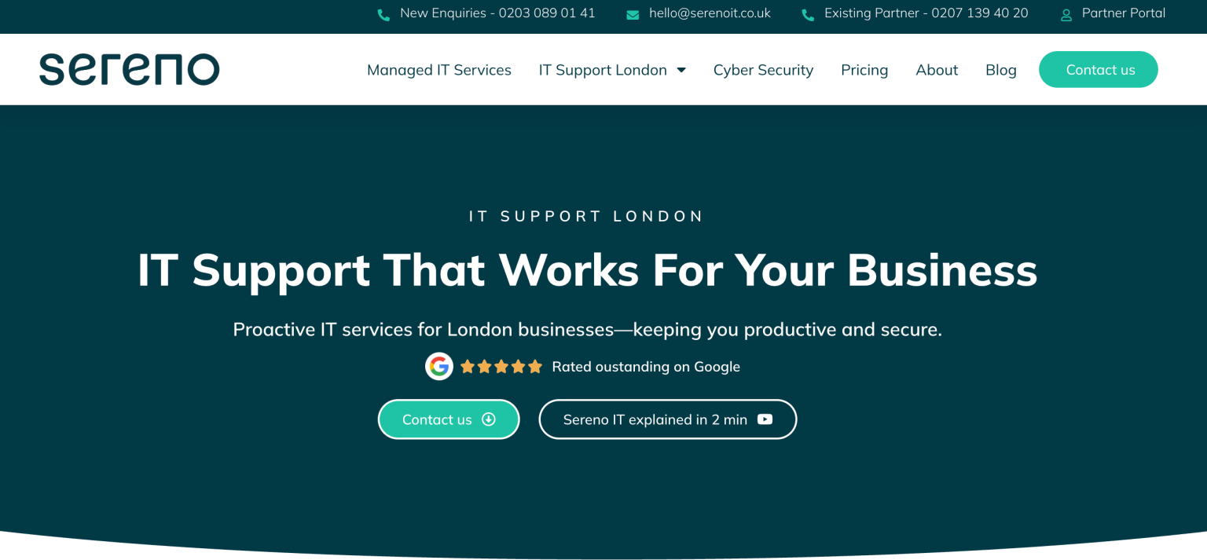Viewport: 1207px width, 560px height.
Task: Click the teal Contact us button in the header
Action: click(x=1099, y=69)
